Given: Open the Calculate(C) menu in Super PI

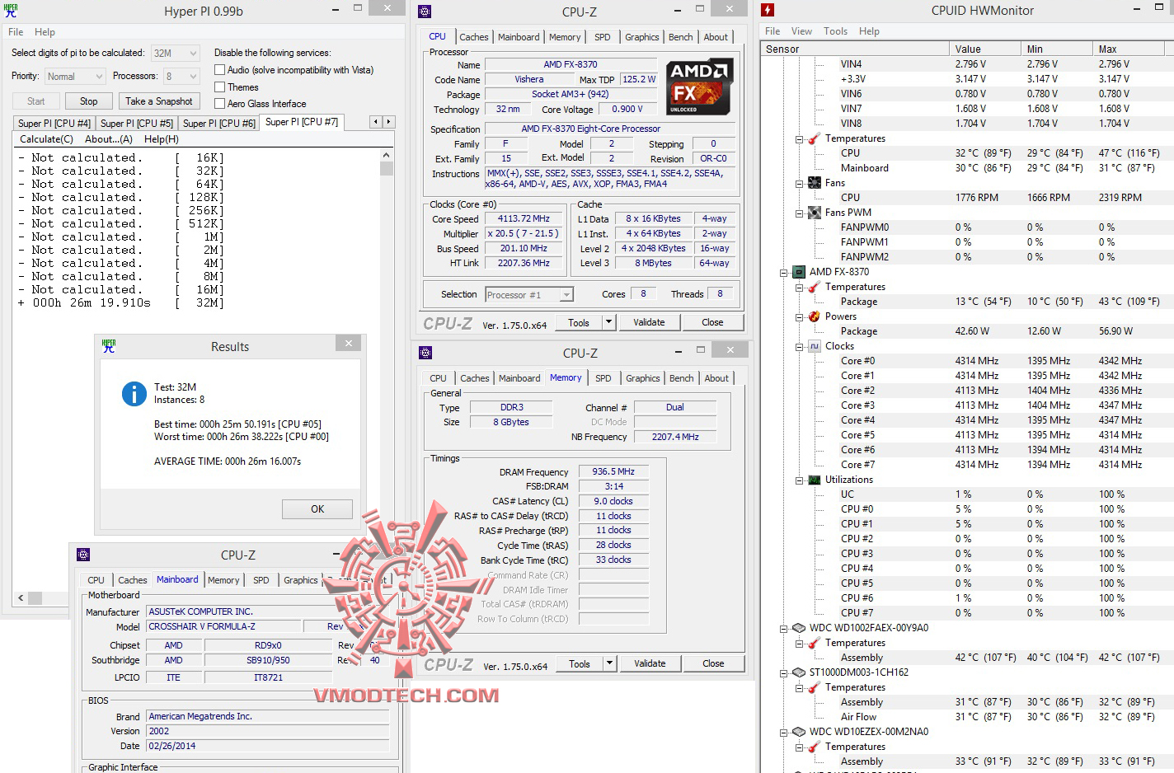Looking at the screenshot, I should point(46,139).
